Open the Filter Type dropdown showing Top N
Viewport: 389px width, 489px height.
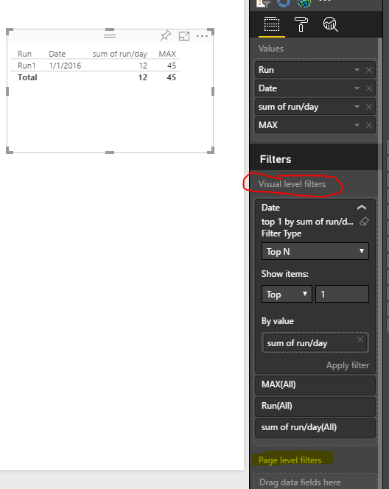(315, 251)
